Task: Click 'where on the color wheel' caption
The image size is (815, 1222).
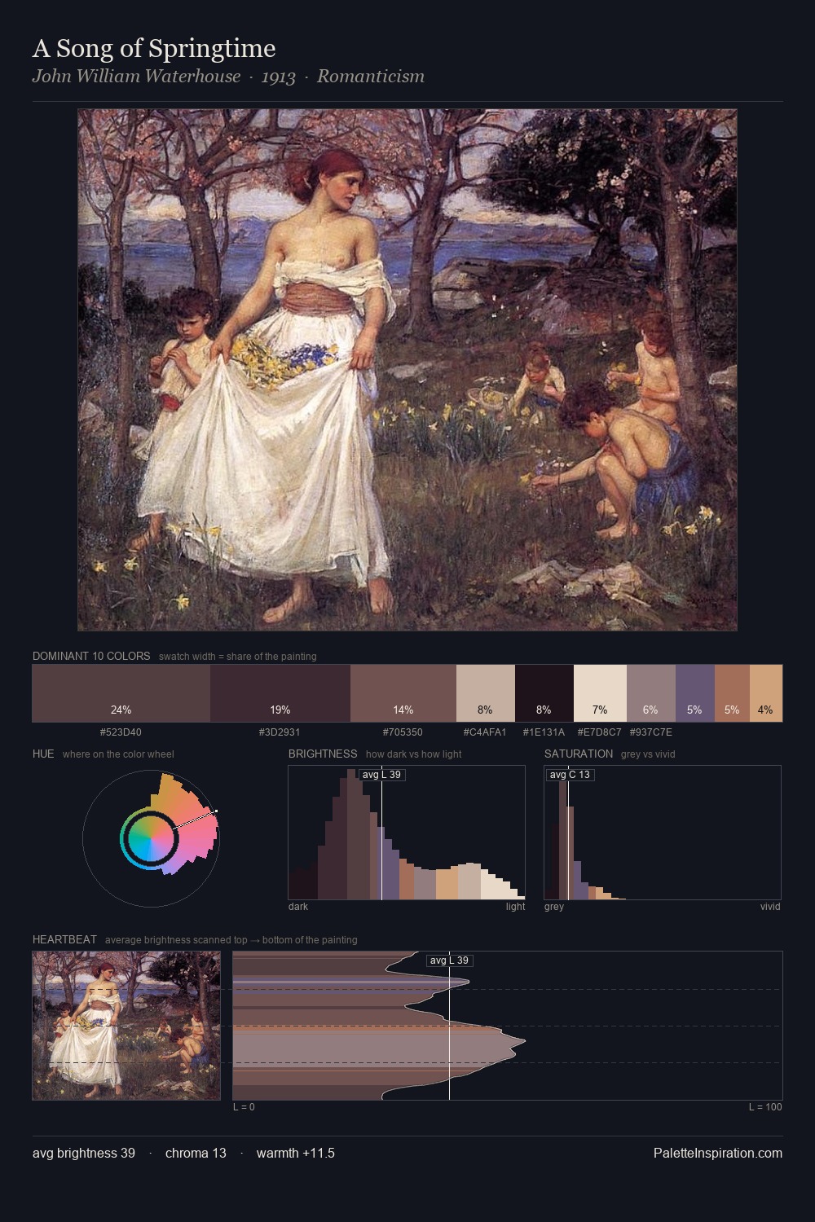Action: [118, 754]
